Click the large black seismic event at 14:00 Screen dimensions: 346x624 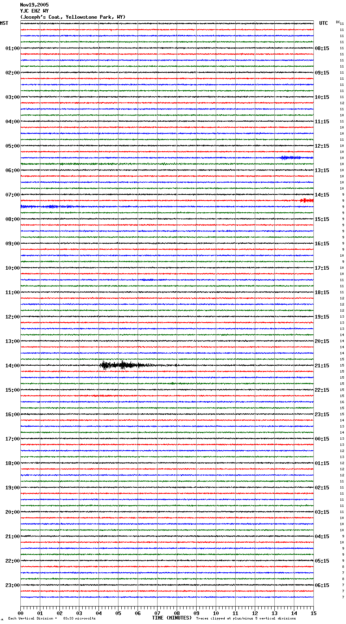pos(126,365)
